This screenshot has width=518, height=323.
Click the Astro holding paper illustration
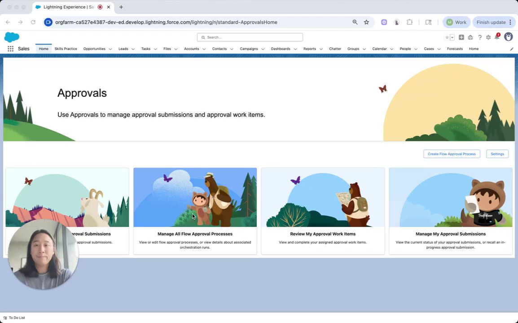pos(451,197)
